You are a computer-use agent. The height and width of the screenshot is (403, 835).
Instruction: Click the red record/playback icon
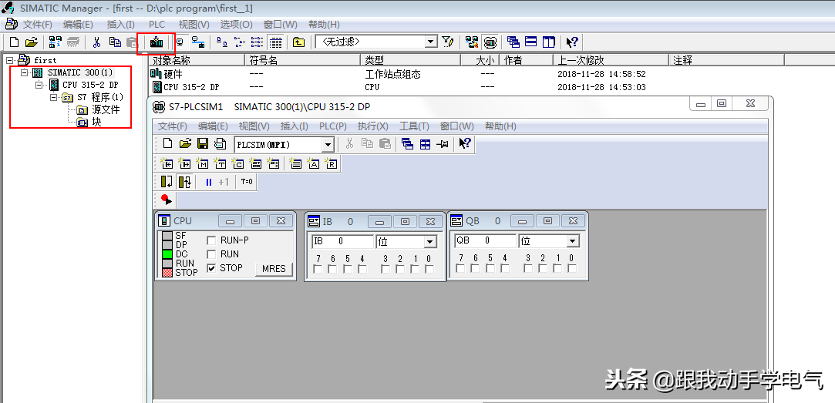point(166,200)
